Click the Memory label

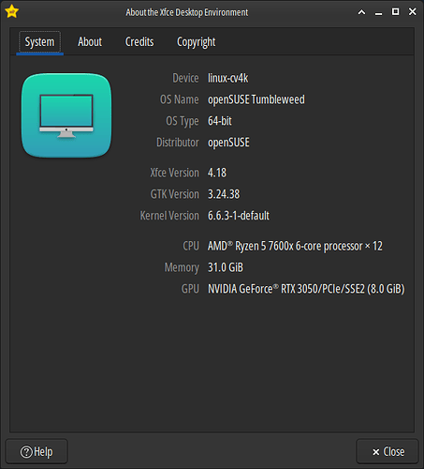click(182, 268)
